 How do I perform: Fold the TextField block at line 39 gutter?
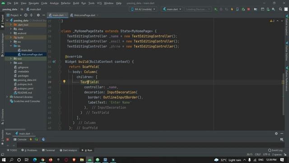60,82
